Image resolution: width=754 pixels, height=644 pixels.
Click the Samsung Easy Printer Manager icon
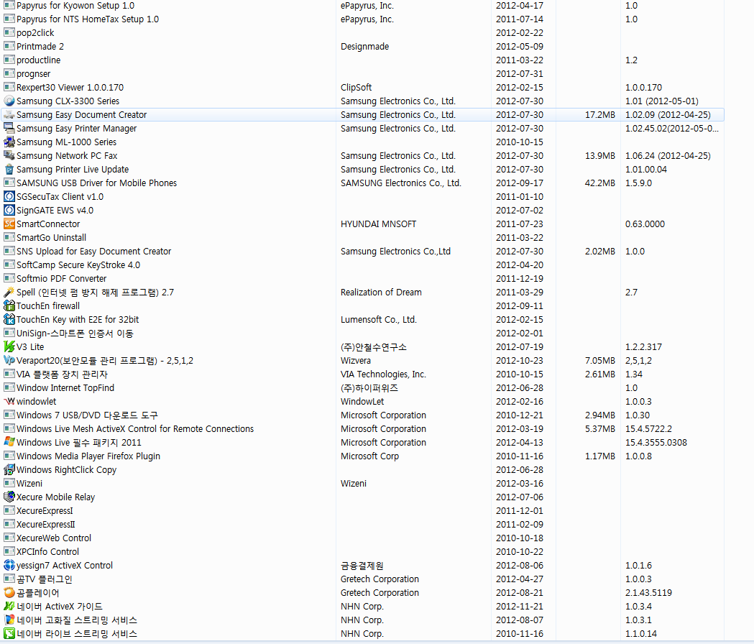(9, 129)
